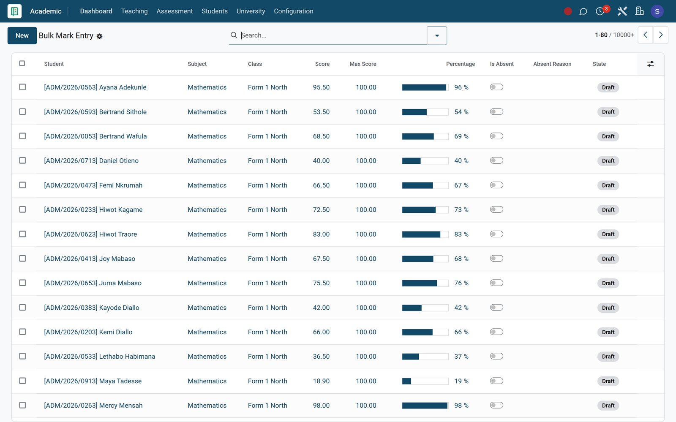Click Lethabo Habimana's 37% progress bar
Image resolution: width=676 pixels, height=422 pixels.
425,357
